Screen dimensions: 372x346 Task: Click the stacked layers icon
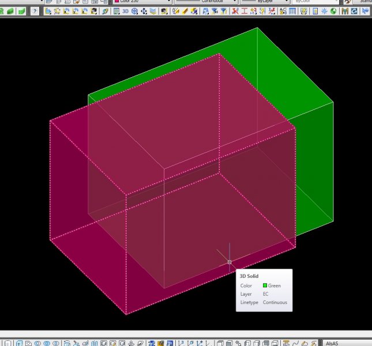pyautogui.click(x=153, y=11)
